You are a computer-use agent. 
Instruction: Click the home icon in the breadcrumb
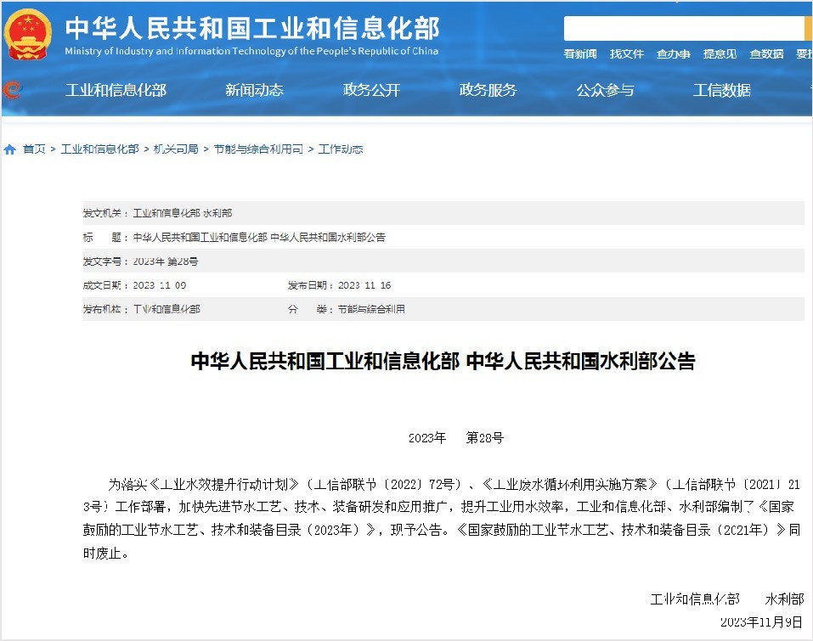8,149
